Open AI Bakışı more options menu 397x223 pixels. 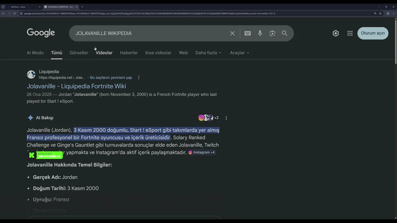[x=226, y=118]
